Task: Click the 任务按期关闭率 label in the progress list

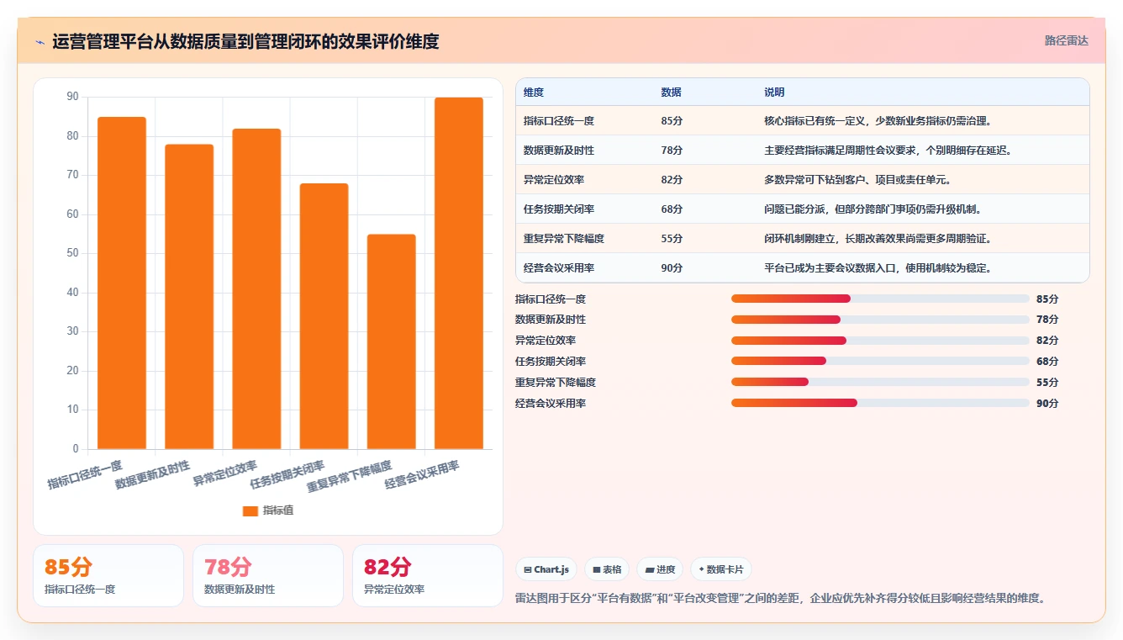Action: click(551, 361)
